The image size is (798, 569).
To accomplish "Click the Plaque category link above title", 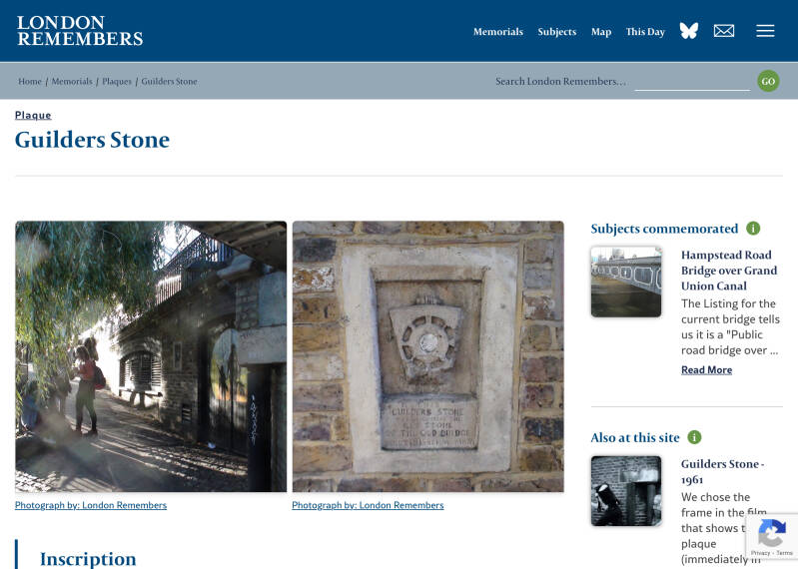I will click(33, 116).
